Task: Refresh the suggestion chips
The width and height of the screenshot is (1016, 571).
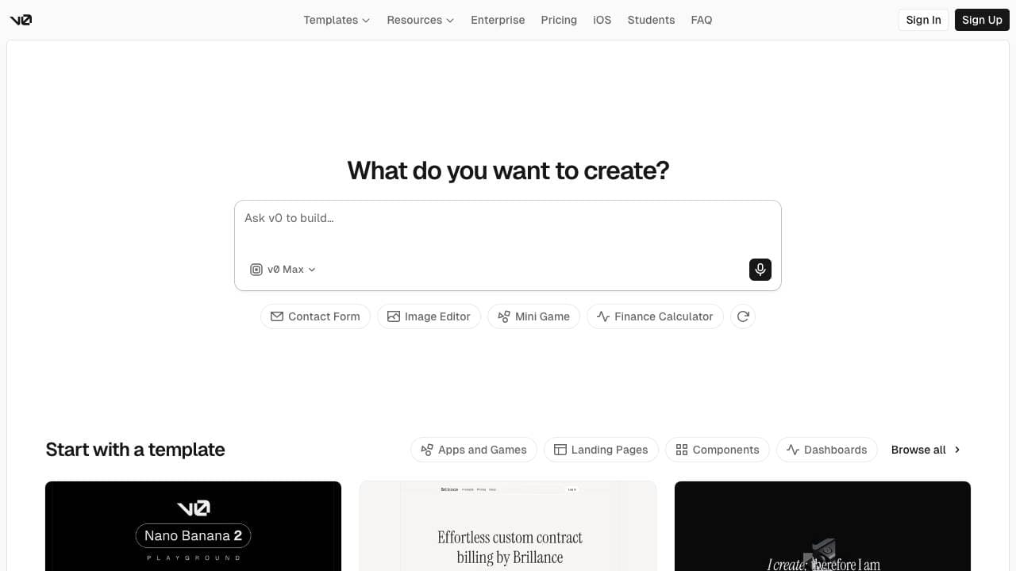Action: [743, 316]
